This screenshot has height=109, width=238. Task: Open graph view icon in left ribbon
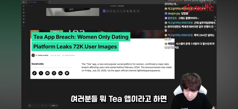pos(24,9)
